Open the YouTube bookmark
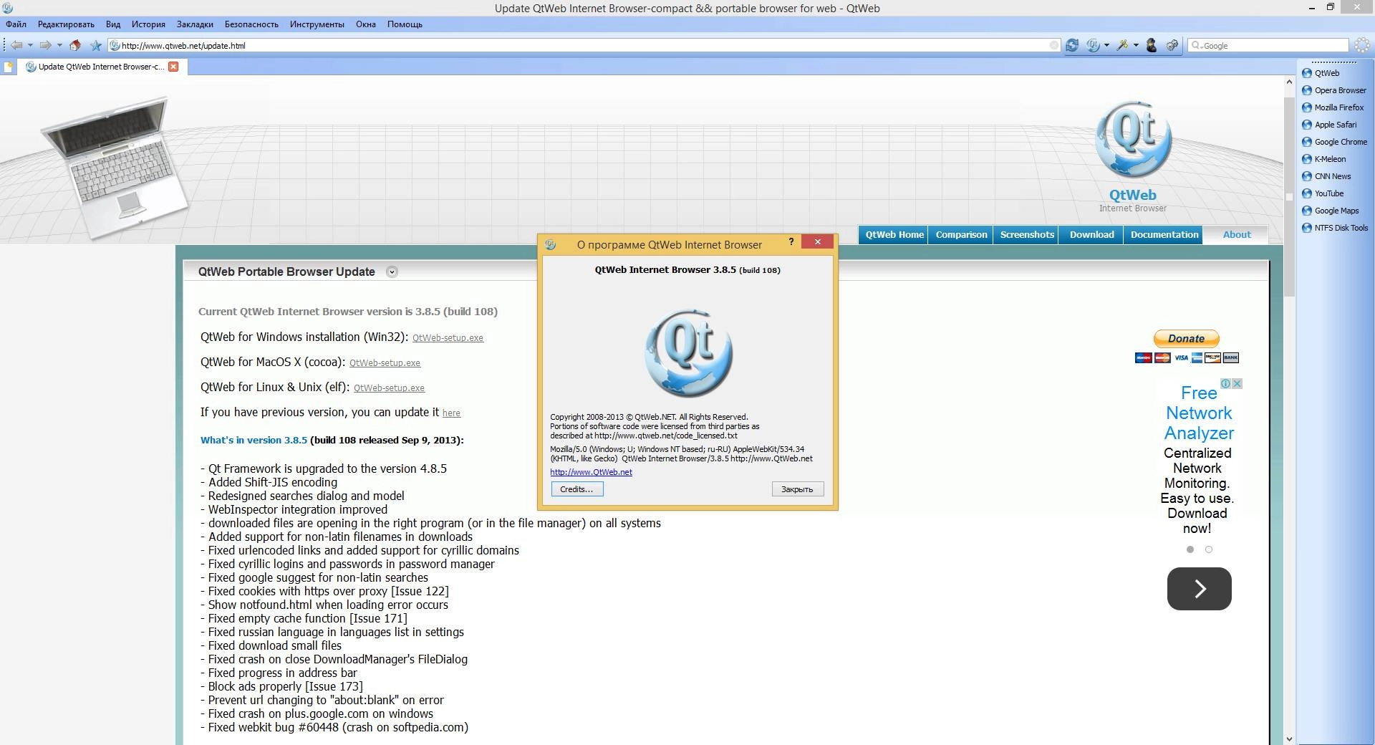This screenshot has width=1375, height=745. pyautogui.click(x=1323, y=193)
